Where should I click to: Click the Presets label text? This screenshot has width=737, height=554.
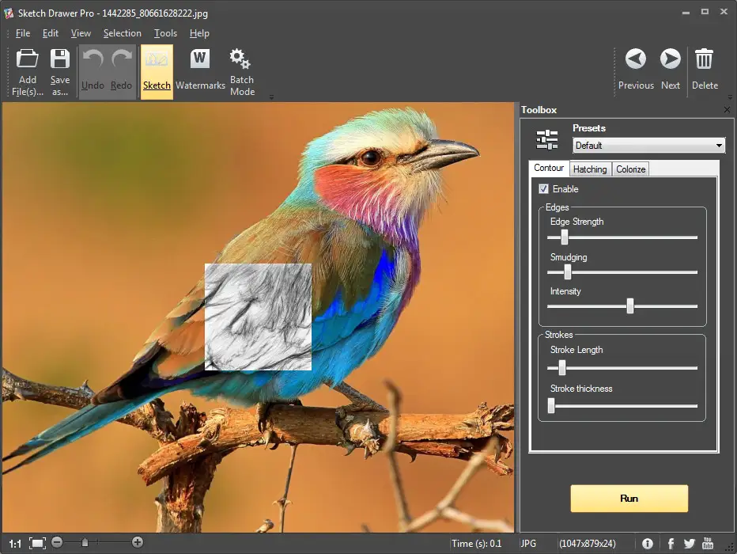[x=589, y=128]
